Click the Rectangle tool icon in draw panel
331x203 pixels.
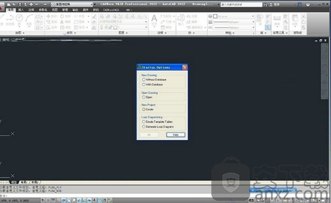(x=38, y=16)
